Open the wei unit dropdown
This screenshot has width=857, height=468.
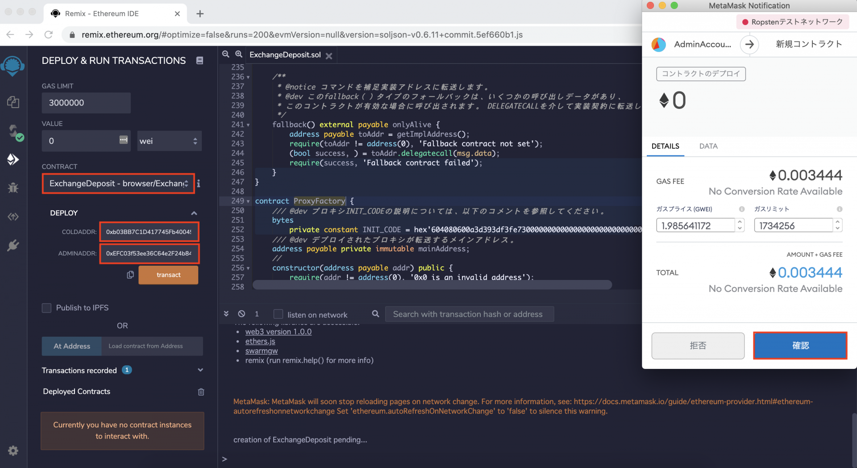coord(169,141)
